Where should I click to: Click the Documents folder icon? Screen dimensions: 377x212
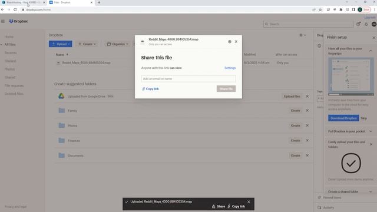(x=61, y=155)
